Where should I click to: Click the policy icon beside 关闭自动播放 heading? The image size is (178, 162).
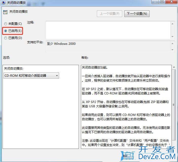pyautogui.click(x=5, y=12)
